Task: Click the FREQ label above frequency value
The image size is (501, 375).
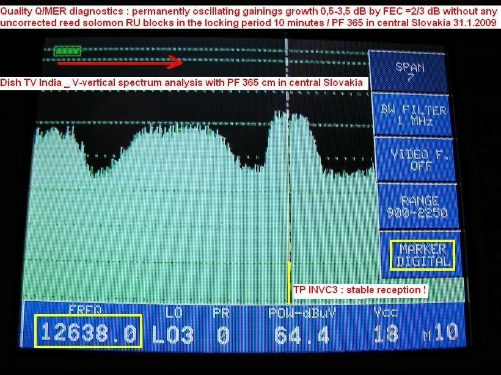Action: coord(85,309)
